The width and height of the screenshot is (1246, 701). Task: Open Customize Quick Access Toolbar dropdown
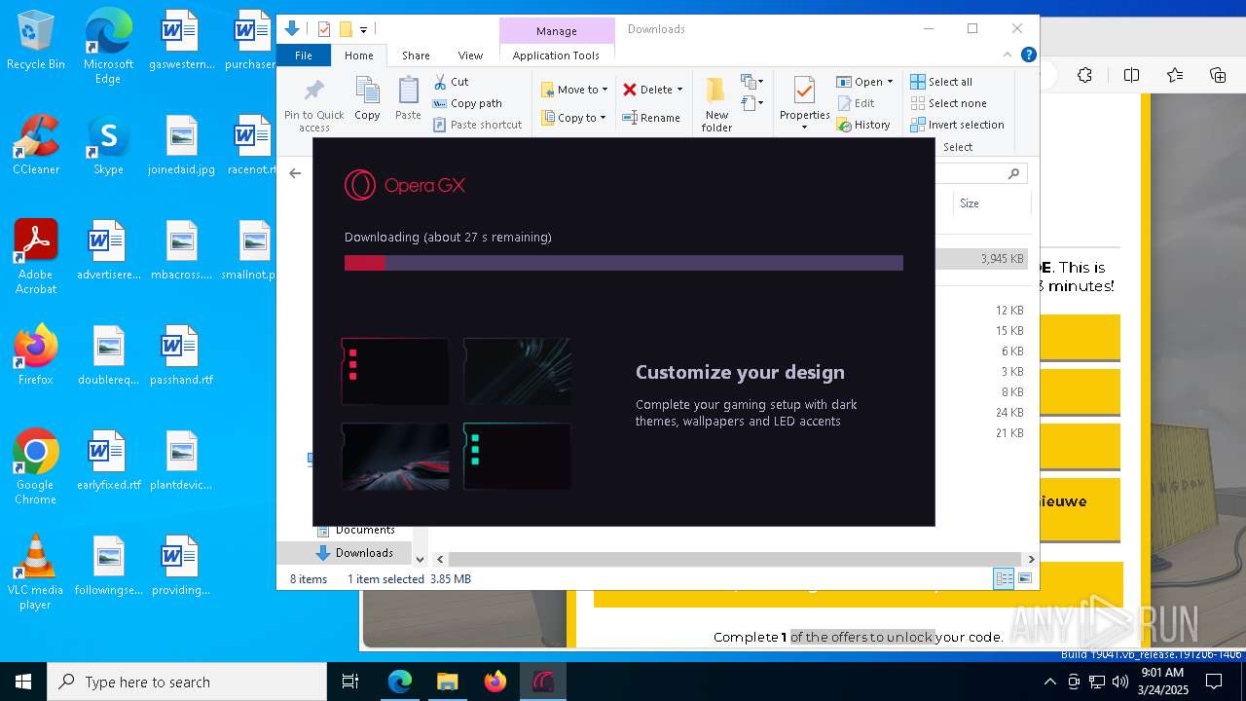pyautogui.click(x=363, y=30)
